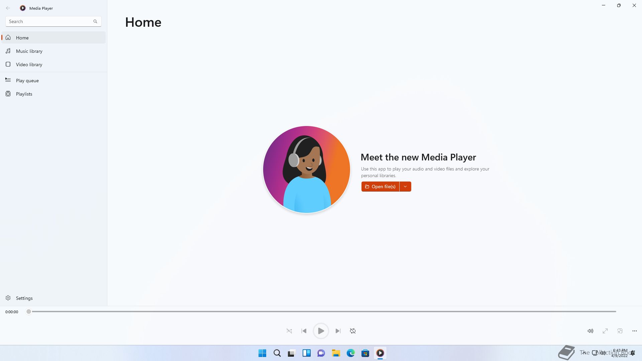Click the search magnifier icon
Image resolution: width=642 pixels, height=361 pixels.
click(x=95, y=21)
